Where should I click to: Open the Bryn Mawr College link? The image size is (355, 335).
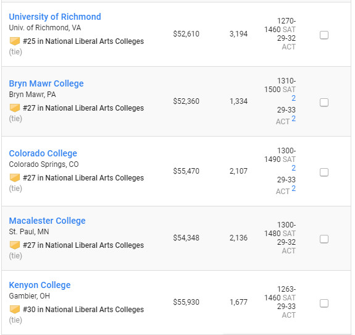46,83
